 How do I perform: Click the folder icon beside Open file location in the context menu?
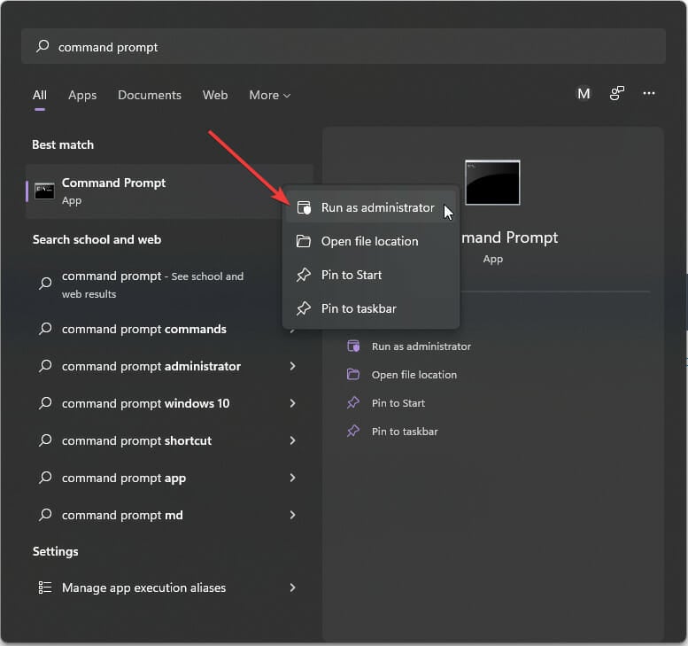pyautogui.click(x=304, y=242)
